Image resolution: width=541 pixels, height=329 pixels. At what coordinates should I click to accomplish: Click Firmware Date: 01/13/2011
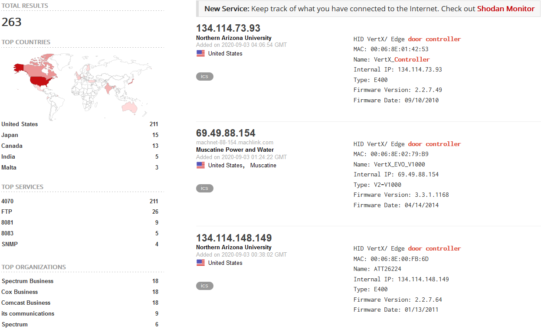click(396, 310)
